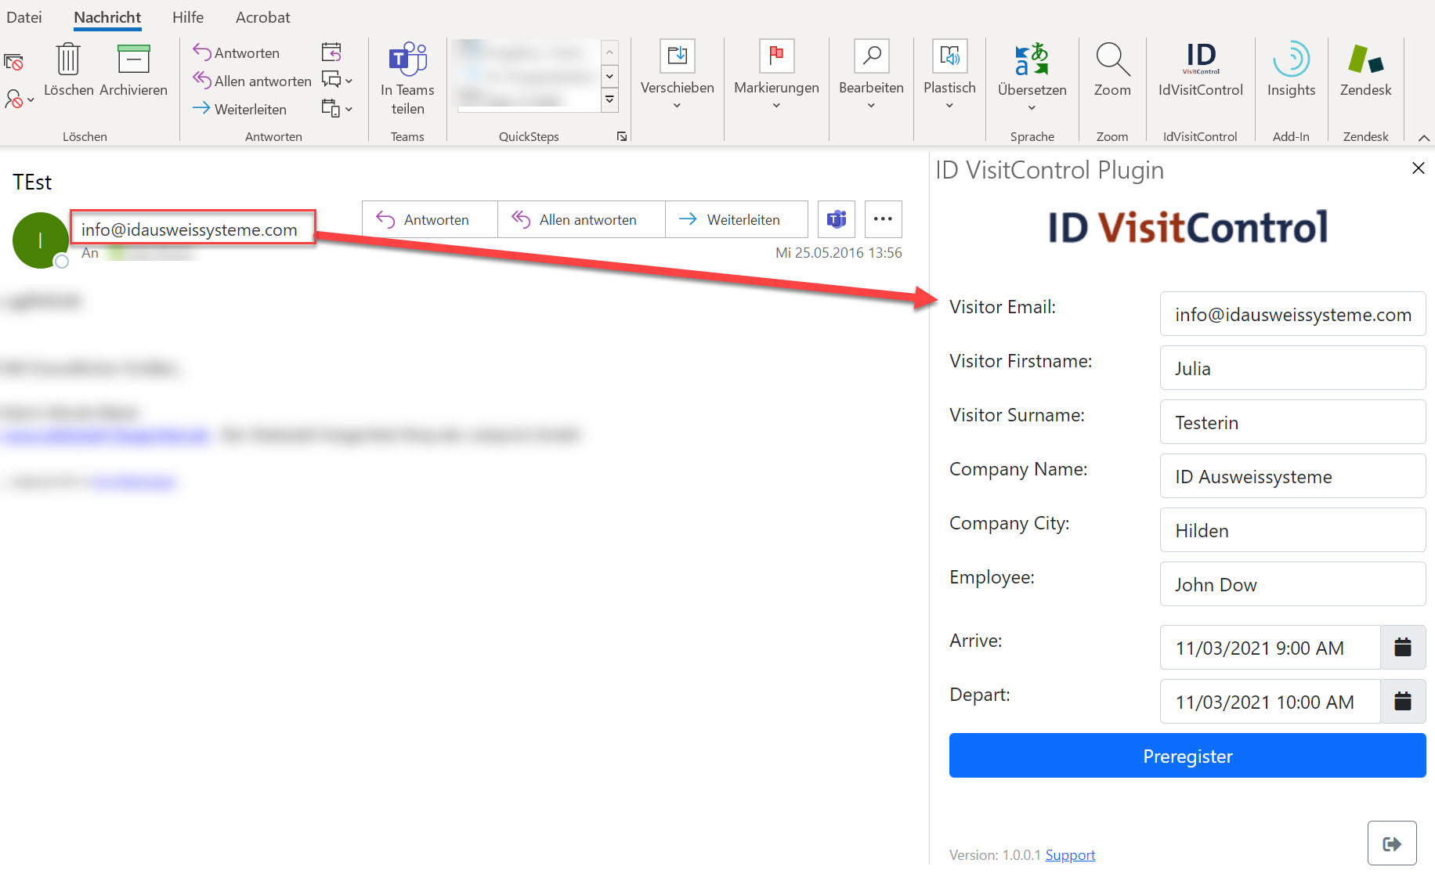The height and width of the screenshot is (874, 1435).
Task: Click Allen antworten in the message header
Action: coord(581,219)
